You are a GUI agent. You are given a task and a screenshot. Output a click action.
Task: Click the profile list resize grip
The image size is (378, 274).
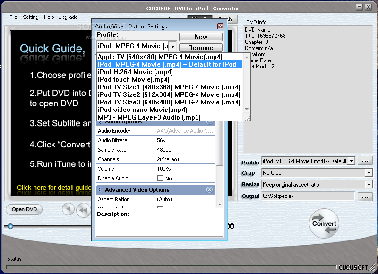coord(248,118)
